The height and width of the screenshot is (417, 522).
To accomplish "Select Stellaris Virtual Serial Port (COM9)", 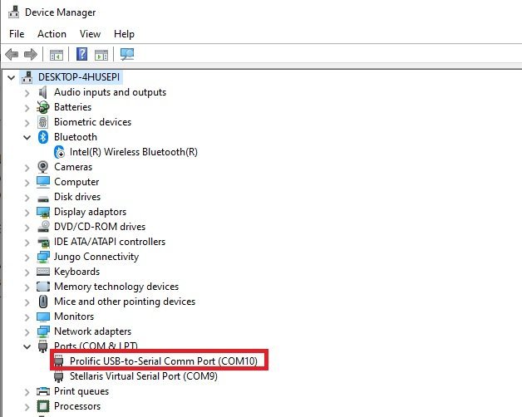I will click(x=144, y=376).
